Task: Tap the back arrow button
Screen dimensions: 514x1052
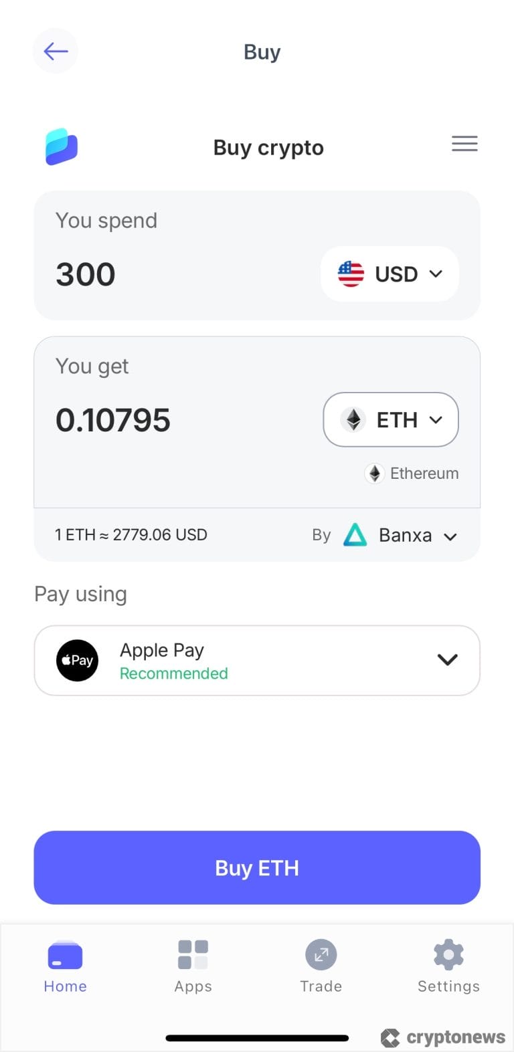Action: pyautogui.click(x=56, y=51)
